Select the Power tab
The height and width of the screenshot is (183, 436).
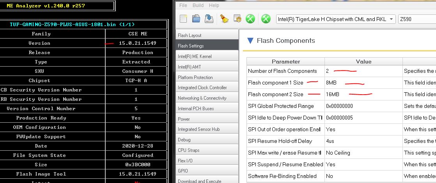(207, 119)
